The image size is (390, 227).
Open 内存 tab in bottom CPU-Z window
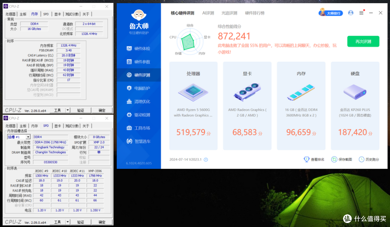coord(35,126)
